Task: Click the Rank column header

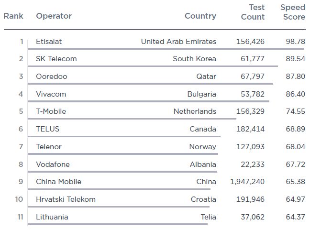Action: tap(13, 16)
